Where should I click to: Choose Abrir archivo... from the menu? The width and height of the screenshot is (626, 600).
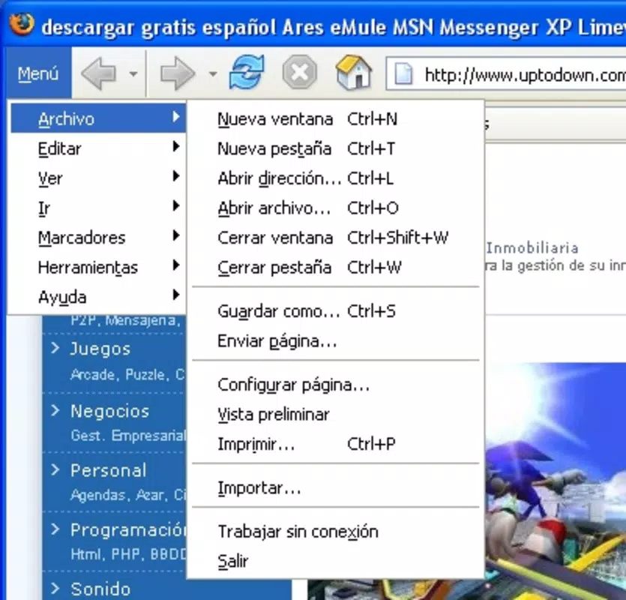point(335,208)
